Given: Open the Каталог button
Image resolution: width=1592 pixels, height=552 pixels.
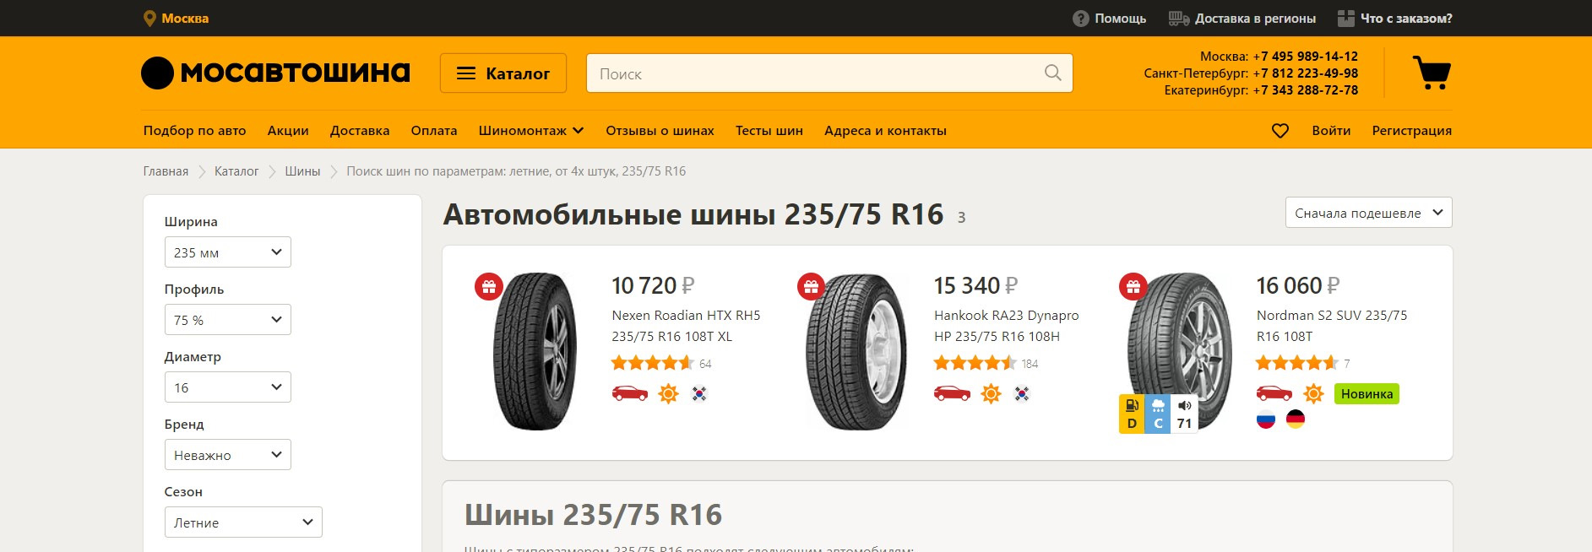Looking at the screenshot, I should [503, 73].
